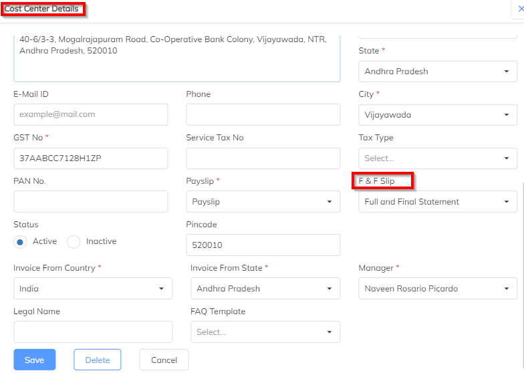
Task: Click the FAQ Template label
Action: tap(218, 312)
